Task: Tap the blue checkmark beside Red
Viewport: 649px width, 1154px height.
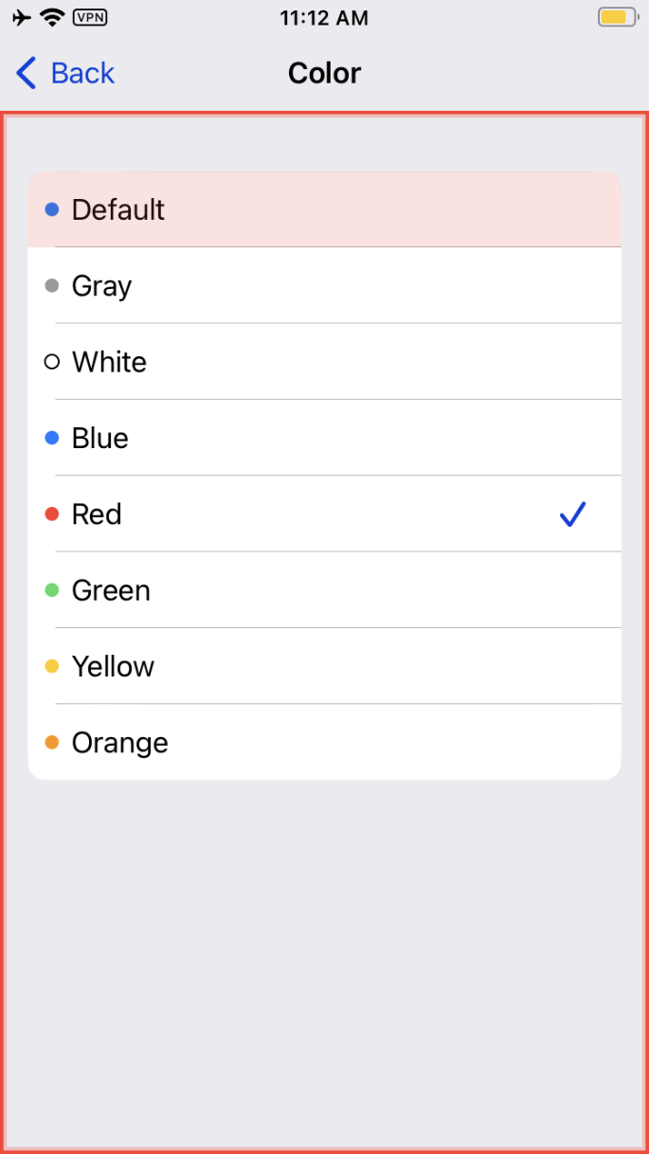Action: [572, 514]
